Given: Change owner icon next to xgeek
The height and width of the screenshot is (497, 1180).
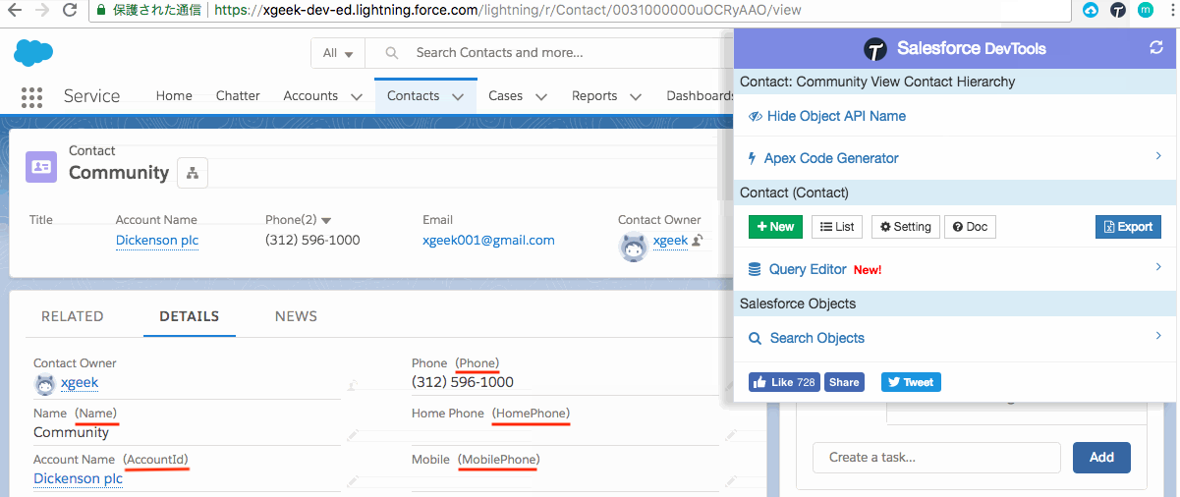Looking at the screenshot, I should pyautogui.click(x=697, y=241).
